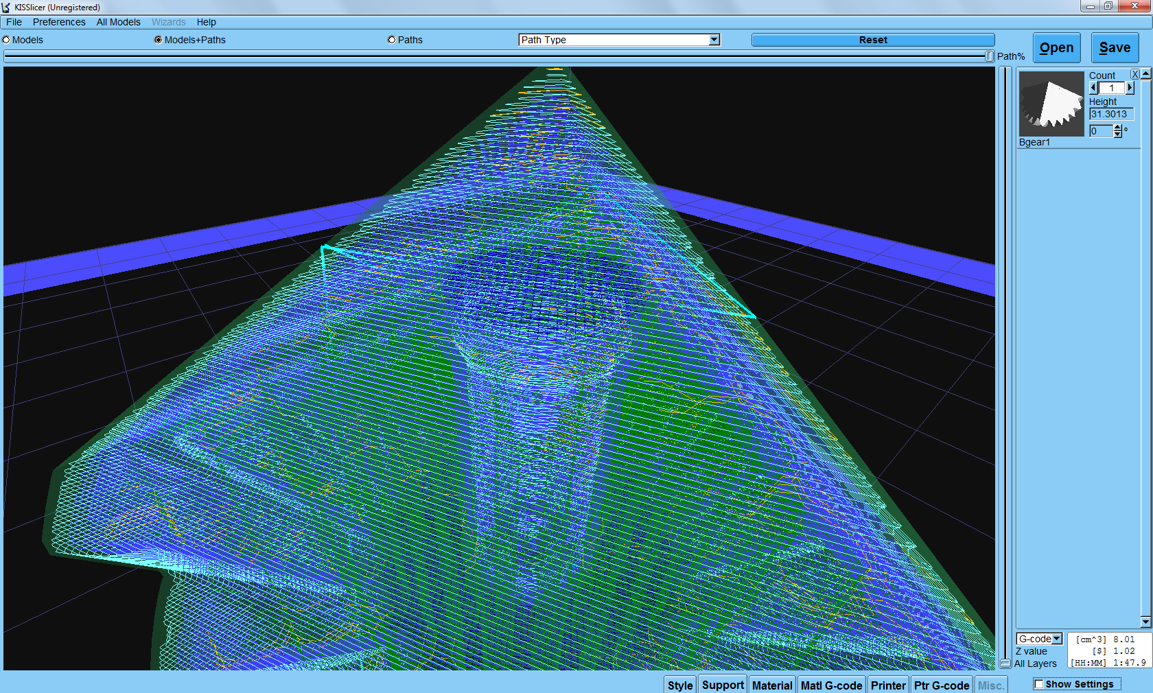Select the Paths view radio button
Viewport: 1153px width, 693px height.
(392, 40)
